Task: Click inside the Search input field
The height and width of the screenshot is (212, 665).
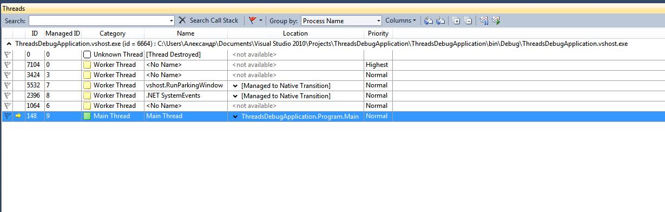Action: (98, 20)
